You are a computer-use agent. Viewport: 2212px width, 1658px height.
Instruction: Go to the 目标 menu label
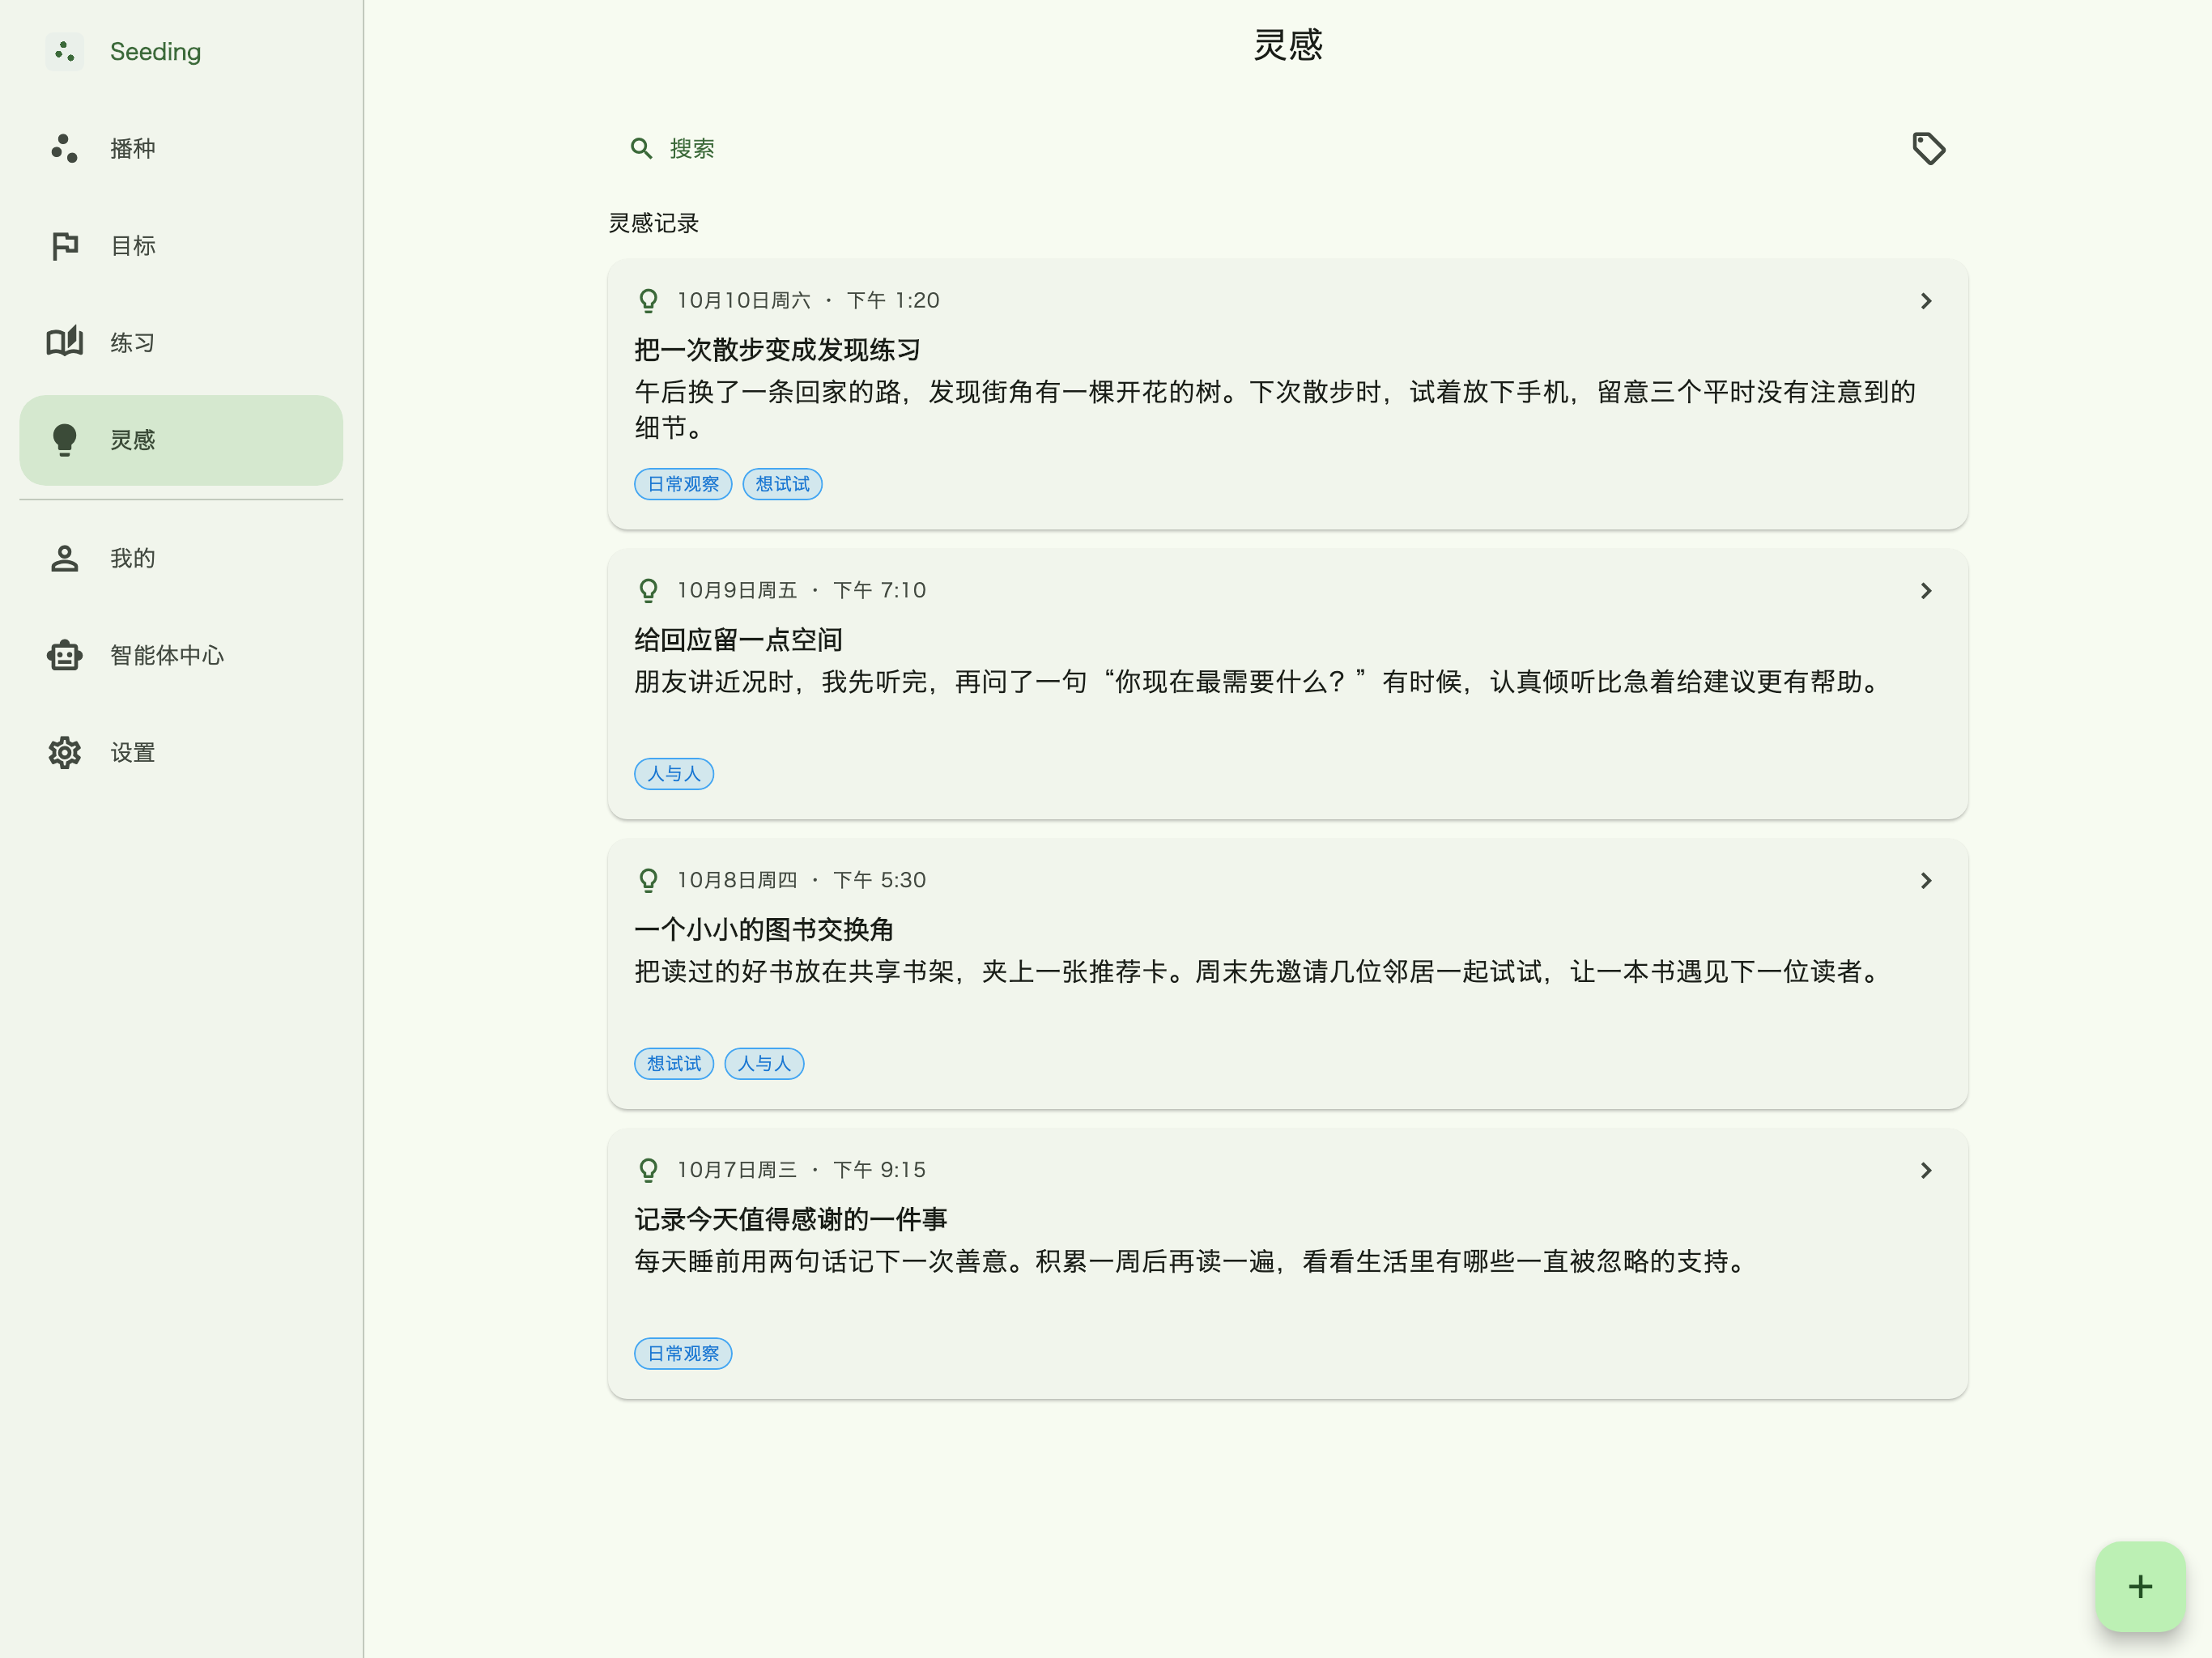coord(133,245)
